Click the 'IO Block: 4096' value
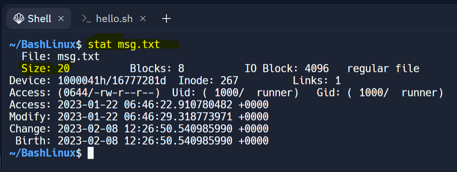The width and height of the screenshot is (457, 172). click(x=287, y=68)
